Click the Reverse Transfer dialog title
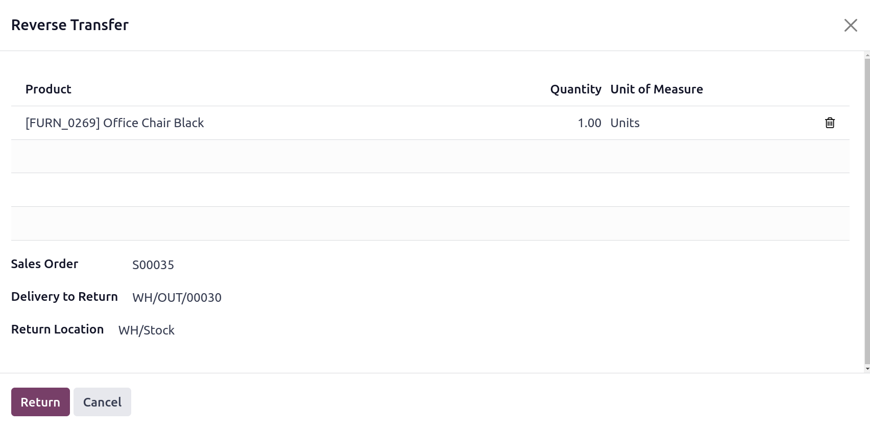The height and width of the screenshot is (429, 870). pyautogui.click(x=70, y=25)
